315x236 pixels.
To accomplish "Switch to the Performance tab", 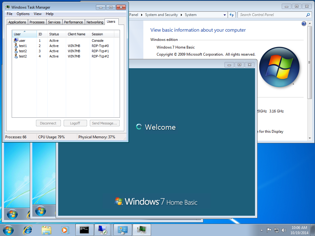I will coord(73,22).
